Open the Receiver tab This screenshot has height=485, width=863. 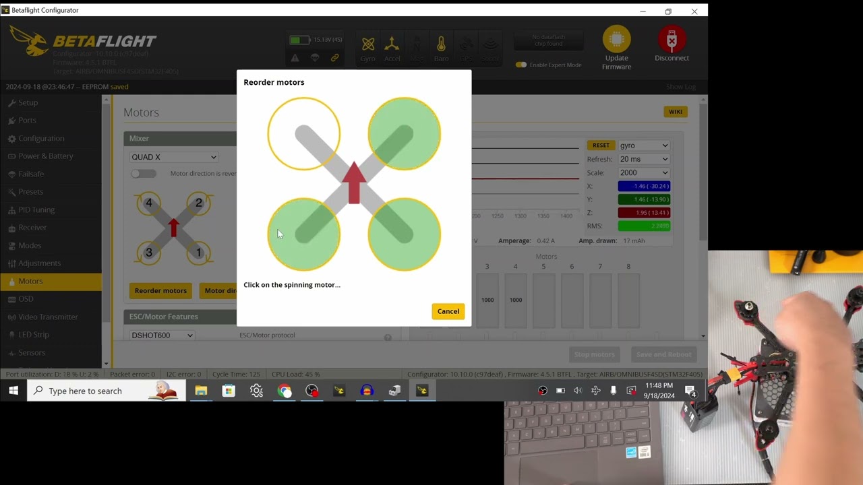tap(51, 228)
